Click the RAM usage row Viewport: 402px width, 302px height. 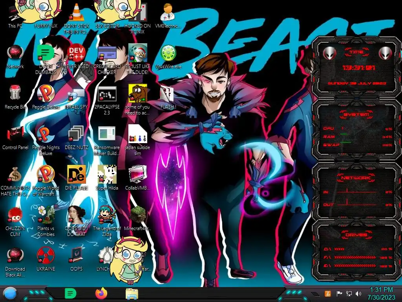pos(358,136)
